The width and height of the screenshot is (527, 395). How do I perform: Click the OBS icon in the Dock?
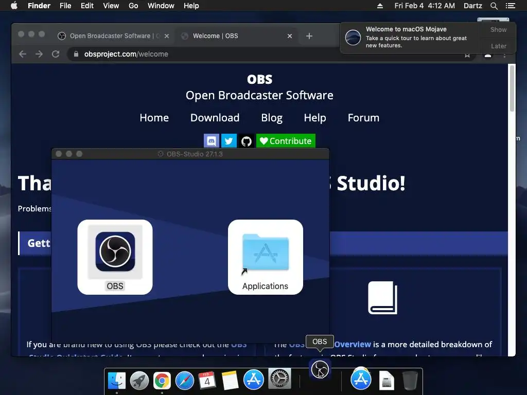click(320, 369)
